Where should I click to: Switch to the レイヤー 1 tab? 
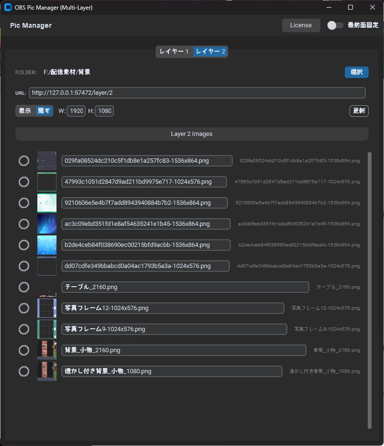[174, 52]
